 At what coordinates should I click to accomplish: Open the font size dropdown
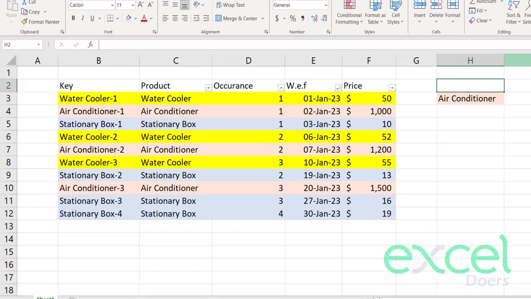(133, 5)
